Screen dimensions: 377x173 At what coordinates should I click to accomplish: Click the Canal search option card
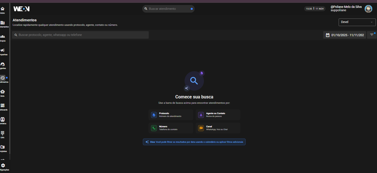point(218,128)
